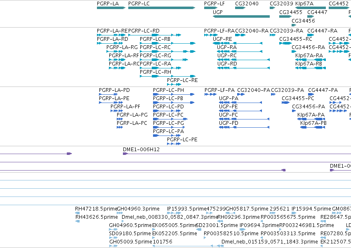Screen dimensions: 351x248
Task: Select protein PGRP-LC-PG
Action: [169, 127]
